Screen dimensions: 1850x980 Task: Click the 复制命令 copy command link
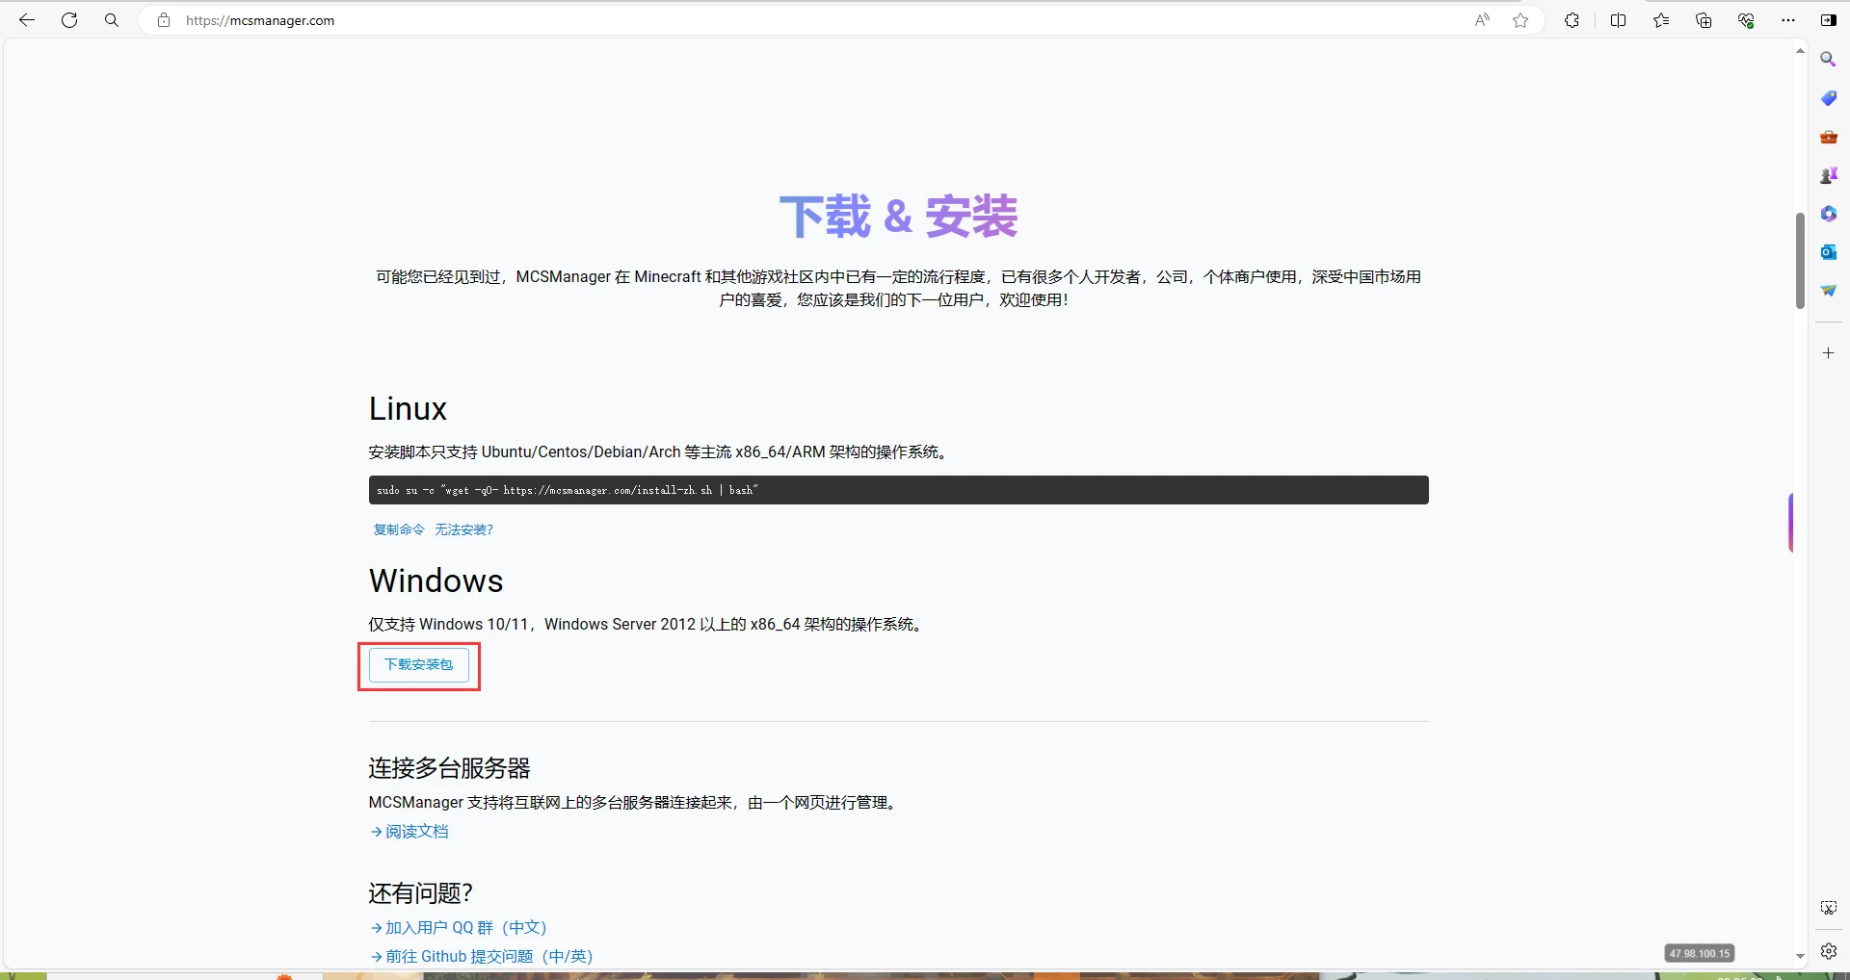pos(397,529)
